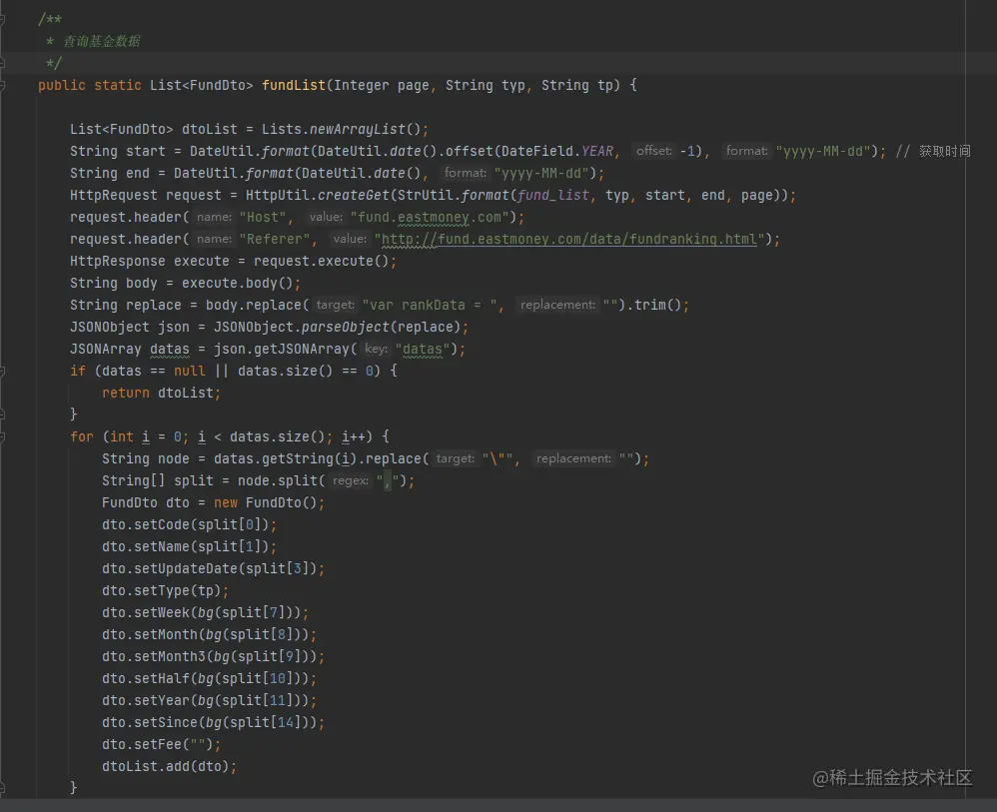Click the 'dto.setHalf(bg(split[10]));' line

(209, 679)
